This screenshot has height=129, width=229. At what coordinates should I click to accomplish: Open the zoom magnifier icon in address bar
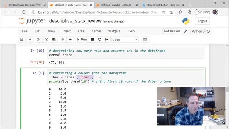coord(164,12)
